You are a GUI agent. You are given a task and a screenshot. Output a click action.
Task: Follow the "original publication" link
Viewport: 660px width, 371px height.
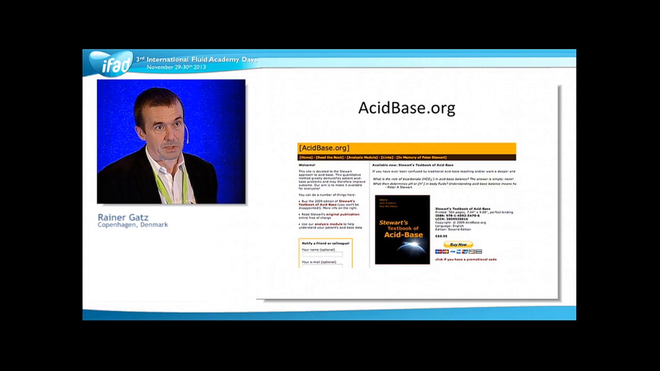coord(343,214)
